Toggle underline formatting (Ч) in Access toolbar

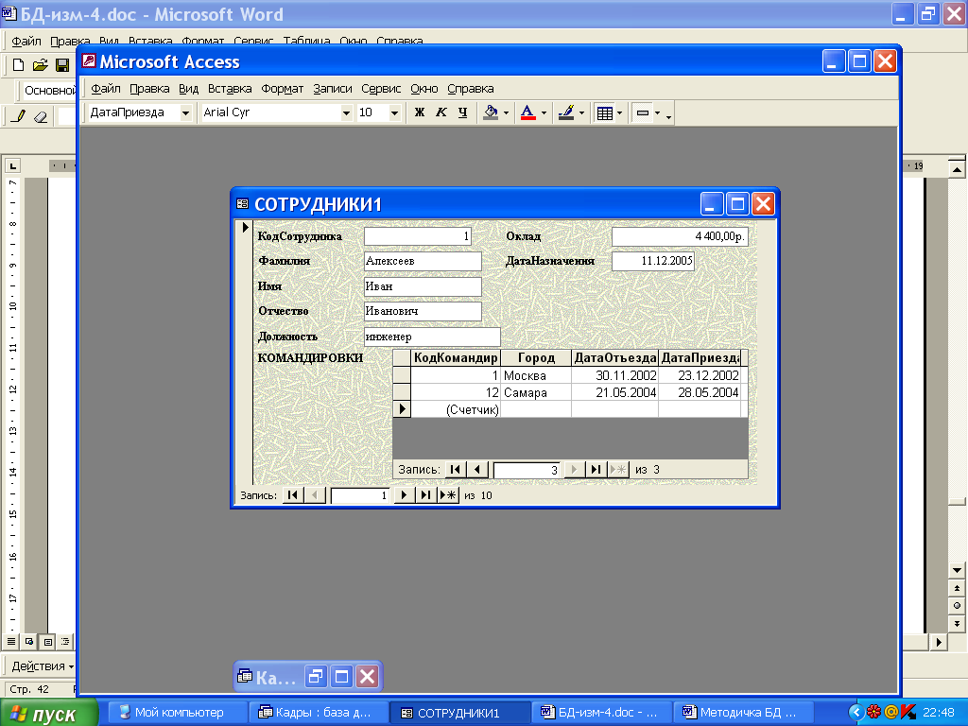click(x=462, y=112)
